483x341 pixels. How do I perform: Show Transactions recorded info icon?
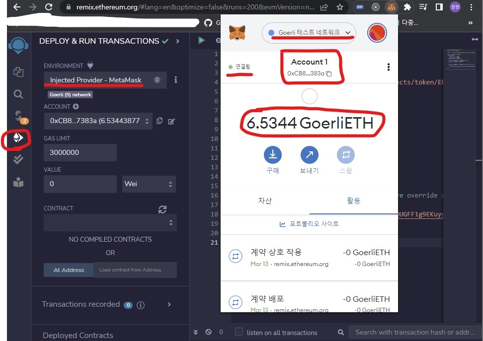141,305
